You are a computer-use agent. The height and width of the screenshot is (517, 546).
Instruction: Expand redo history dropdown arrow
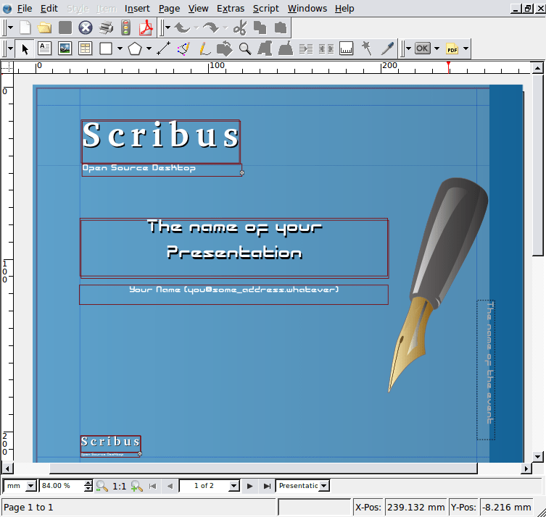(x=226, y=28)
